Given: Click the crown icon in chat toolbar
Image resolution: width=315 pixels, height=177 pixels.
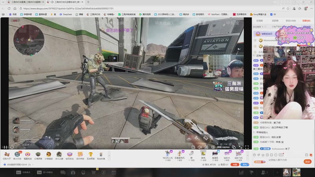Looking at the screenshot, I should (263, 155).
